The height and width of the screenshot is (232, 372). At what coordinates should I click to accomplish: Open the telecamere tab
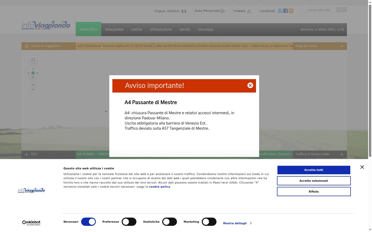tap(114, 29)
